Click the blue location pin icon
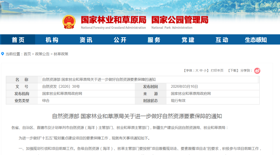The width and height of the screenshot is (280, 155). (3, 54)
